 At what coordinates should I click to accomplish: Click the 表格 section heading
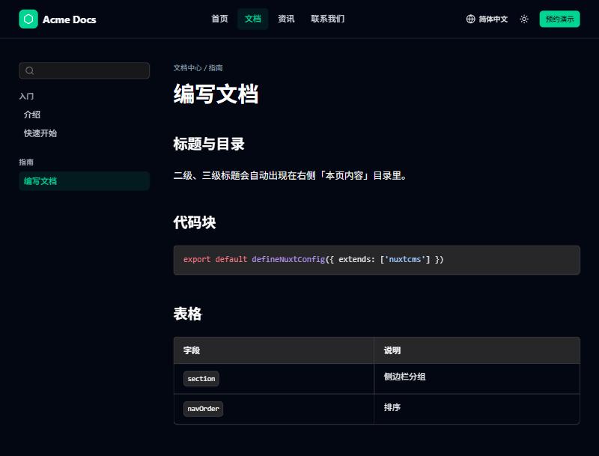pyautogui.click(x=188, y=314)
